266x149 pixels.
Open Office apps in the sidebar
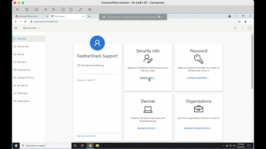[29, 93]
